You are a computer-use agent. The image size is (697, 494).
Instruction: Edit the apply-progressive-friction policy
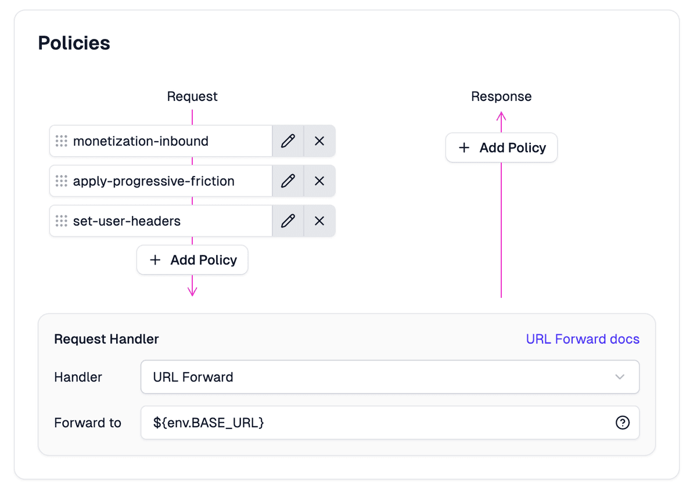click(288, 181)
